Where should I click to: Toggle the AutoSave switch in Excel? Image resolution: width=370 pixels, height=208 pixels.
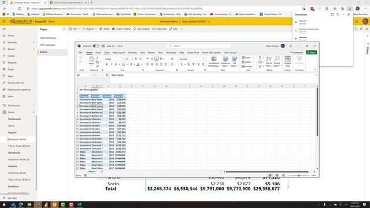tap(96, 46)
